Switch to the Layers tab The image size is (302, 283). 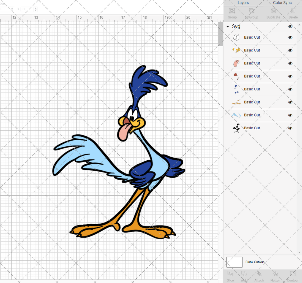tap(243, 3)
